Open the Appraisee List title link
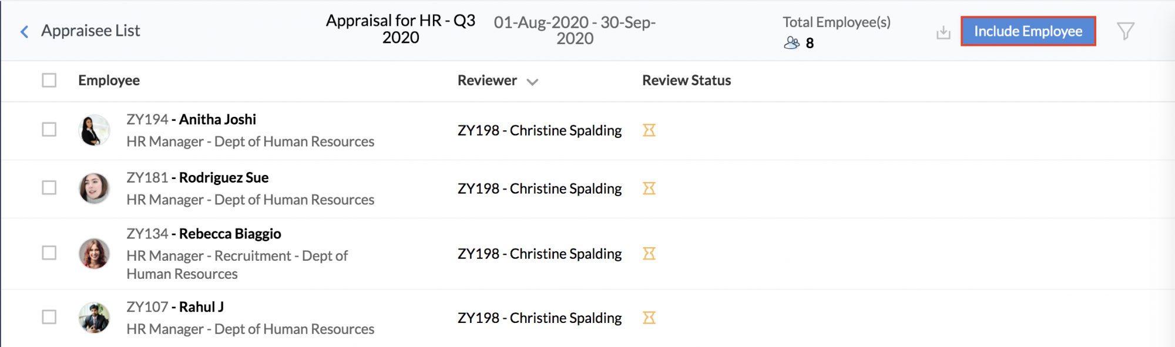The width and height of the screenshot is (1175, 347). (90, 31)
